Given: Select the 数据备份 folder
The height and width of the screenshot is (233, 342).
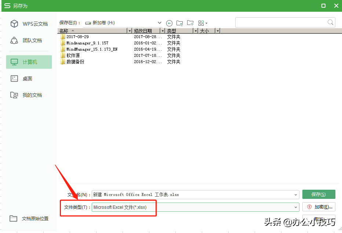Looking at the screenshot, I should pyautogui.click(x=75, y=62).
